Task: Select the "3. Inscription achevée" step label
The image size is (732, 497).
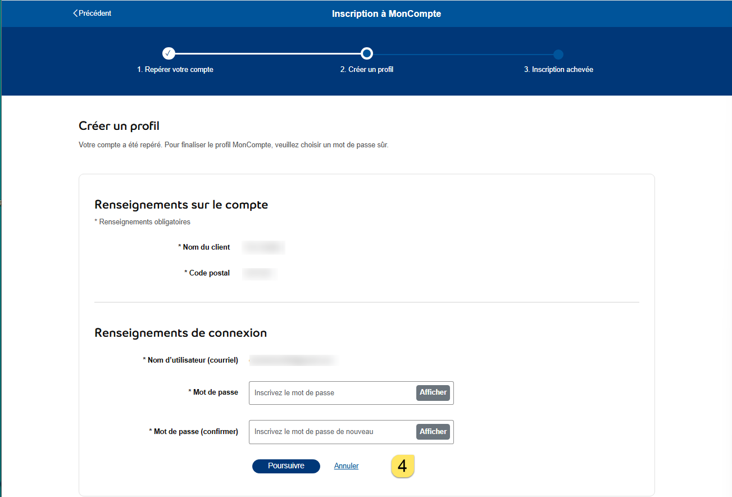Action: (x=558, y=70)
